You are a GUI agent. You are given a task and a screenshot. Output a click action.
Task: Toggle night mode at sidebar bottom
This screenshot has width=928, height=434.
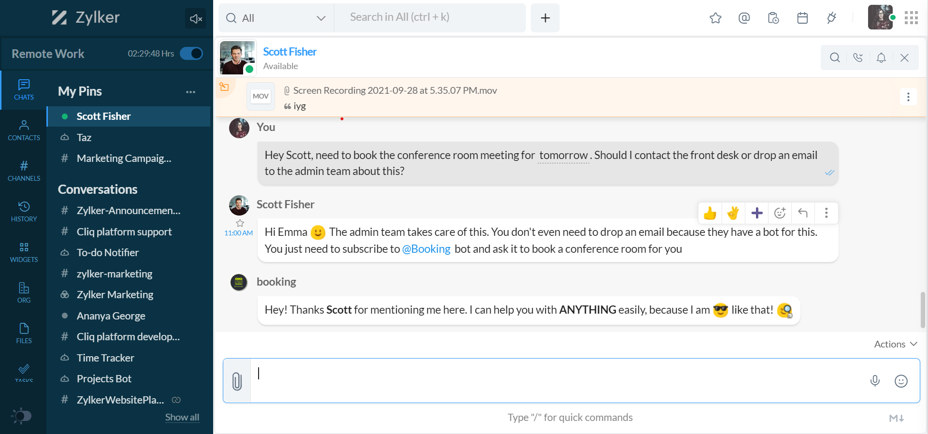coord(21,416)
